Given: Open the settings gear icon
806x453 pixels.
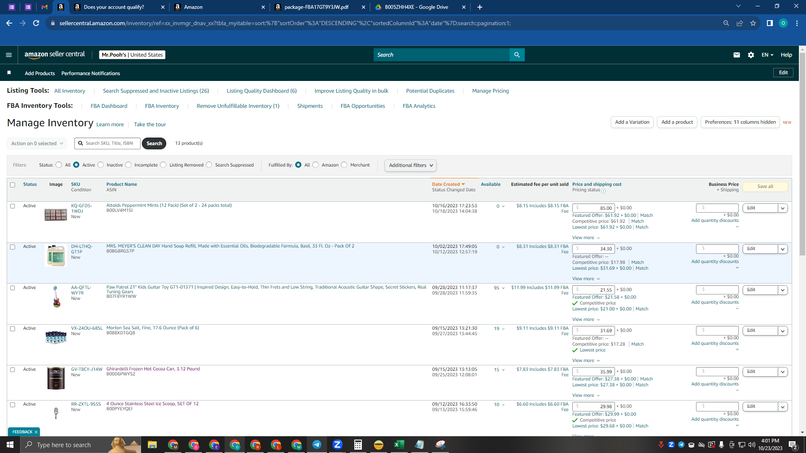Looking at the screenshot, I should coord(751,55).
